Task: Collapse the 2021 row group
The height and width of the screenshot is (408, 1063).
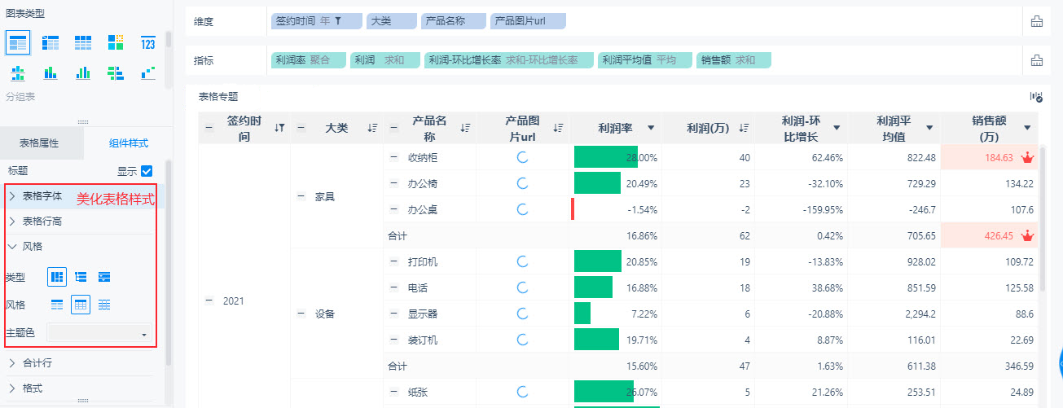Action: [209, 301]
